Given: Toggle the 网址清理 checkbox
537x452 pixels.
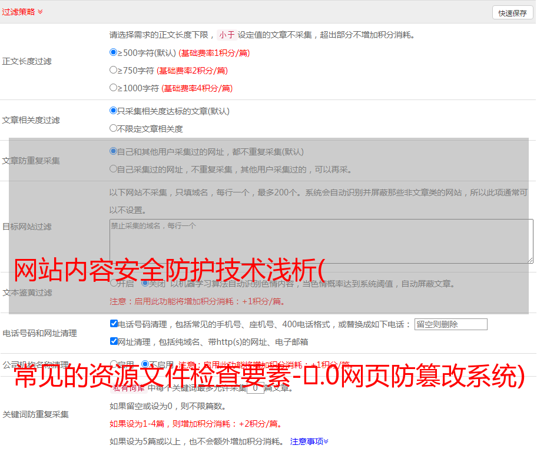Looking at the screenshot, I should pyautogui.click(x=114, y=341).
